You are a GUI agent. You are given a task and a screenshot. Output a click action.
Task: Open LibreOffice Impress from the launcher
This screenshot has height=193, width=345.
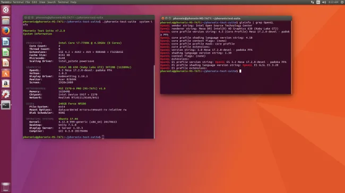[6, 63]
